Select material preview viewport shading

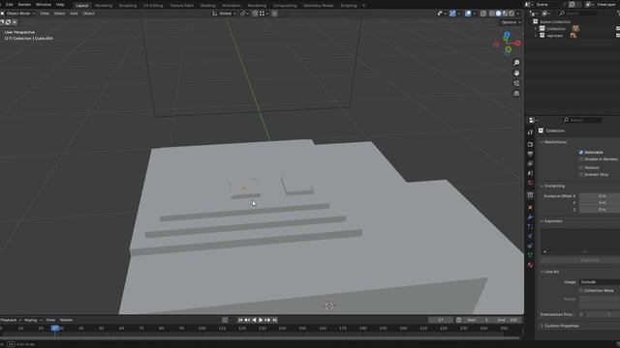pyautogui.click(x=505, y=14)
